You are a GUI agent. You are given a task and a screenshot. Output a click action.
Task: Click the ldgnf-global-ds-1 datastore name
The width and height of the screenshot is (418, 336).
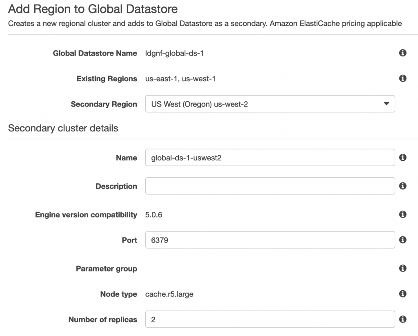click(x=174, y=53)
